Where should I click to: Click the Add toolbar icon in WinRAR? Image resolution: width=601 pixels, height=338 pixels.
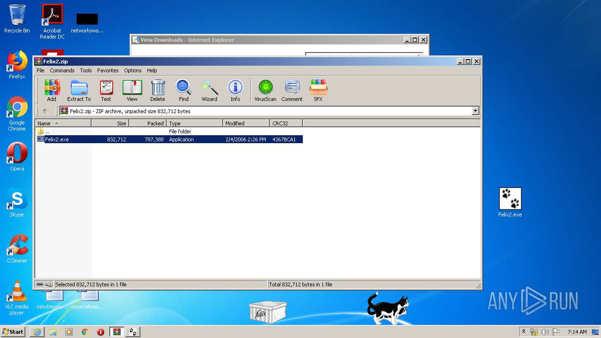[52, 90]
